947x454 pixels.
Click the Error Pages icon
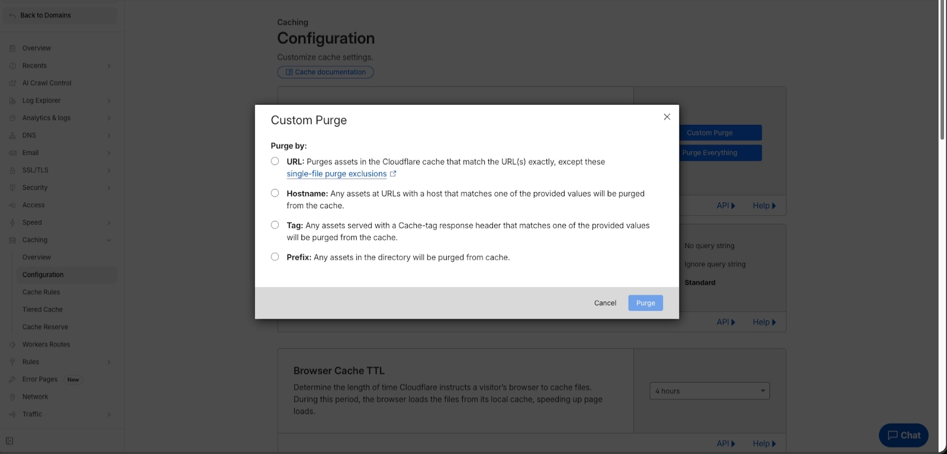[12, 379]
